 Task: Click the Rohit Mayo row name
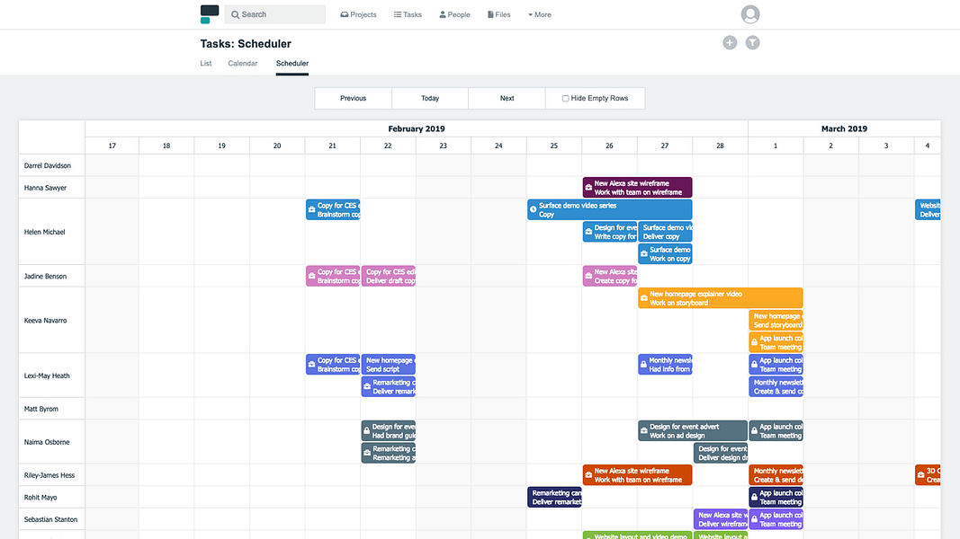point(40,497)
